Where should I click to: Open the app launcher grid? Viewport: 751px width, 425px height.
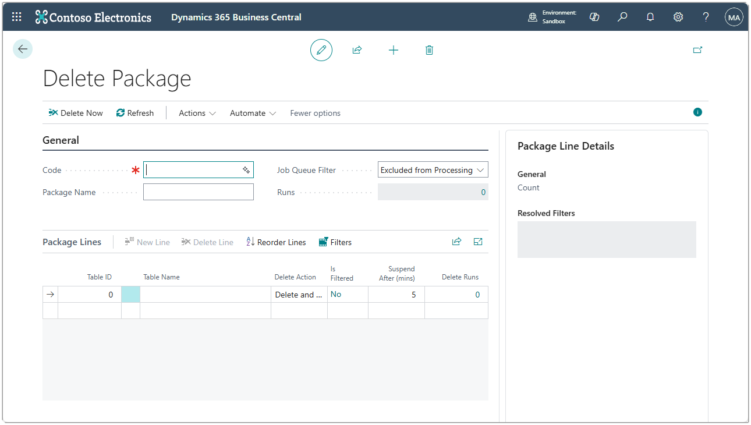tap(17, 17)
